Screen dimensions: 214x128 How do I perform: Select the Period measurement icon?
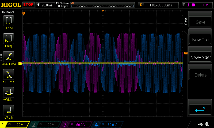9,21
